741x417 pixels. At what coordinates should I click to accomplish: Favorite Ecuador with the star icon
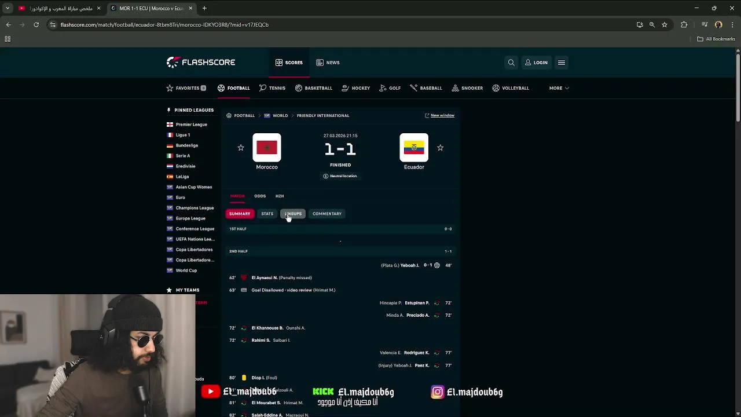click(440, 148)
